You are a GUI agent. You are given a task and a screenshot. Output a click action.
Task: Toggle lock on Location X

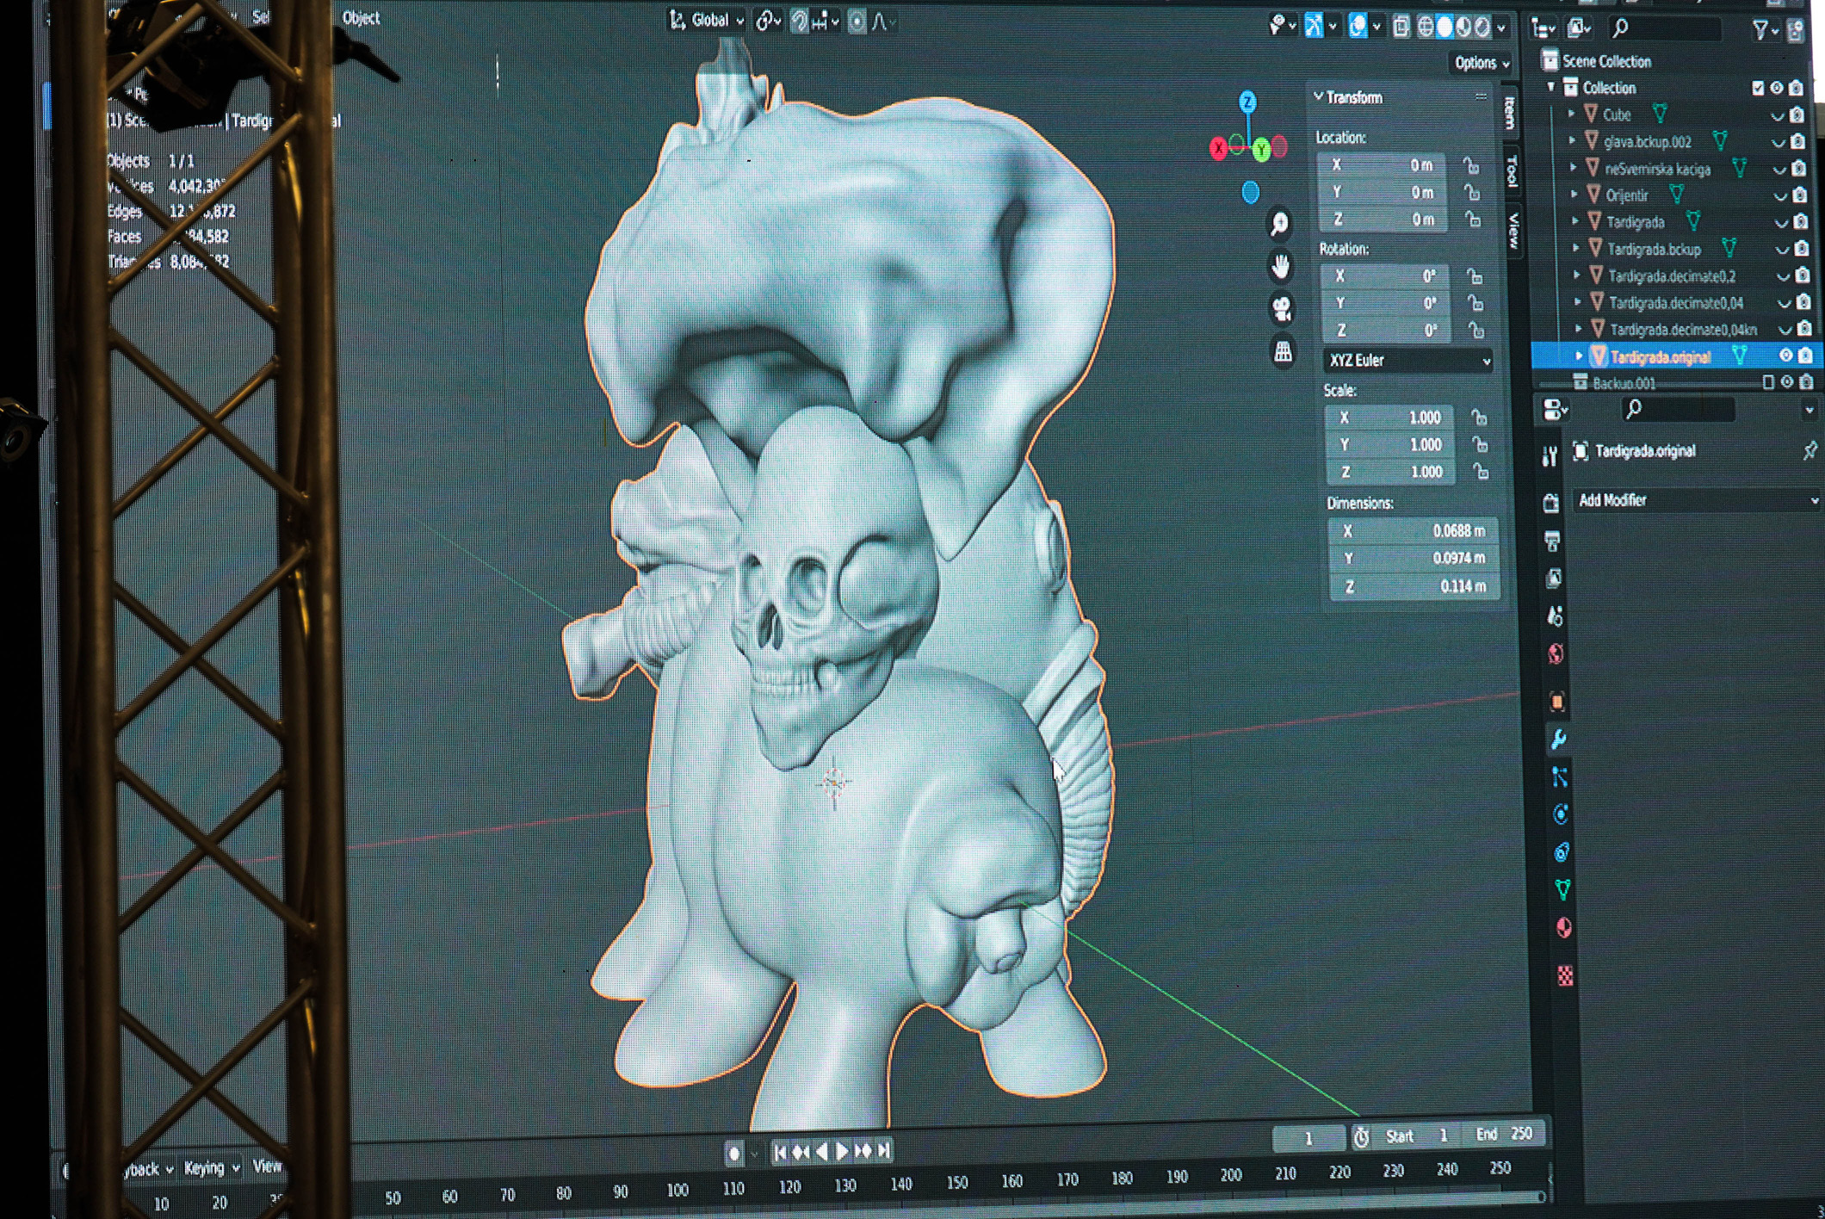point(1471,165)
